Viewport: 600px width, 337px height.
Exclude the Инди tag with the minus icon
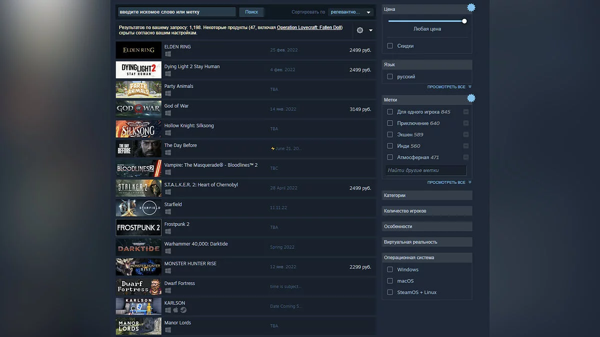coord(466,146)
